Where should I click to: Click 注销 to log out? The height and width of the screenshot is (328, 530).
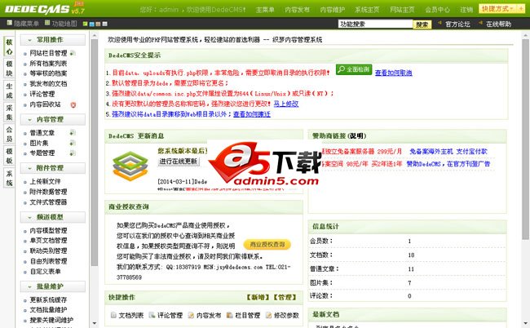[466, 10]
